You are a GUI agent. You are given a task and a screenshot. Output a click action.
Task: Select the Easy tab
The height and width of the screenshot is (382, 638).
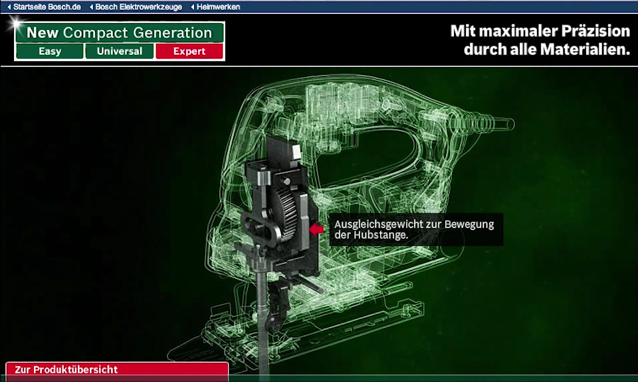(x=49, y=51)
